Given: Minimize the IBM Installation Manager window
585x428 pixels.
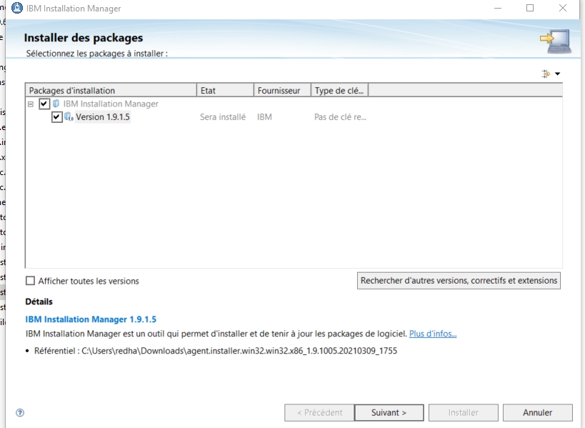Looking at the screenshot, I should pos(498,8).
